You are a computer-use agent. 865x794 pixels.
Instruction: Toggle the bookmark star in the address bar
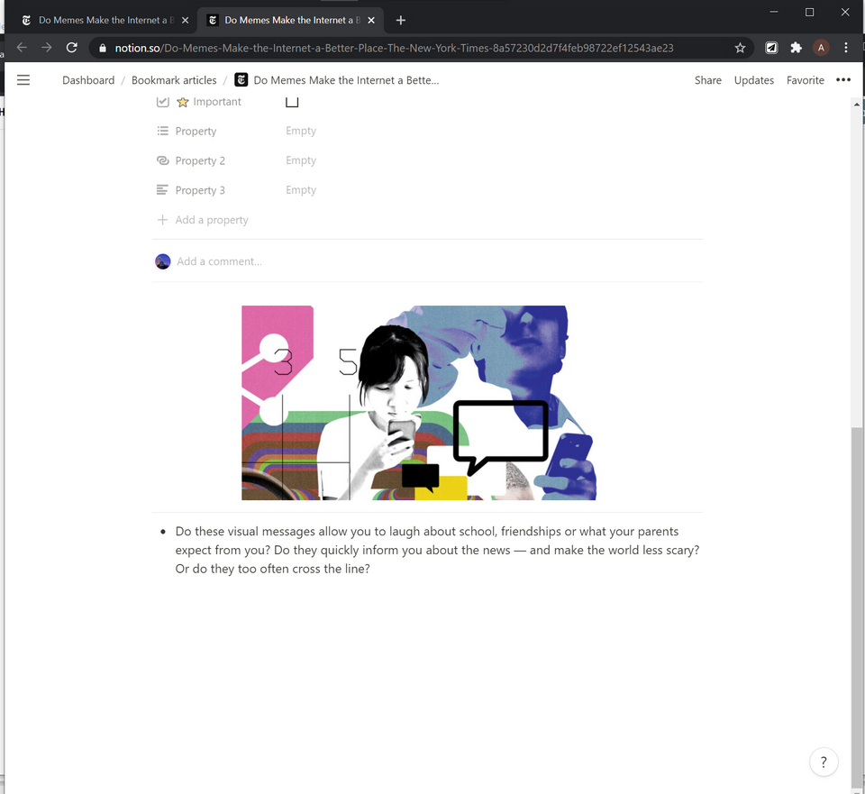coord(740,48)
